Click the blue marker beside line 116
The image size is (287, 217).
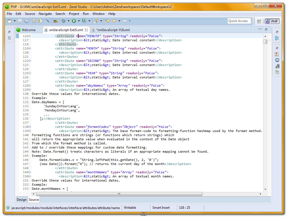[17, 36]
